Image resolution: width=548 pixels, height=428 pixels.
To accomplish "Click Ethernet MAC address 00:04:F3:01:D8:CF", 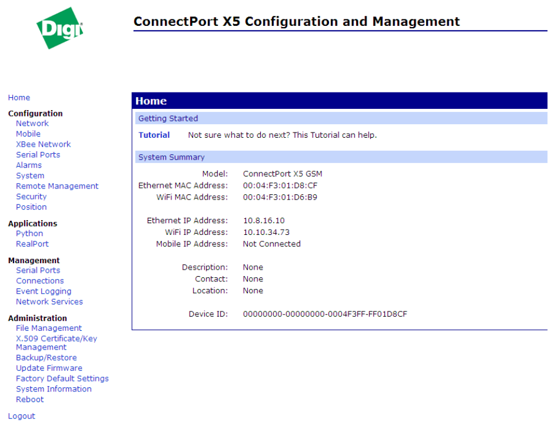I will 280,185.
